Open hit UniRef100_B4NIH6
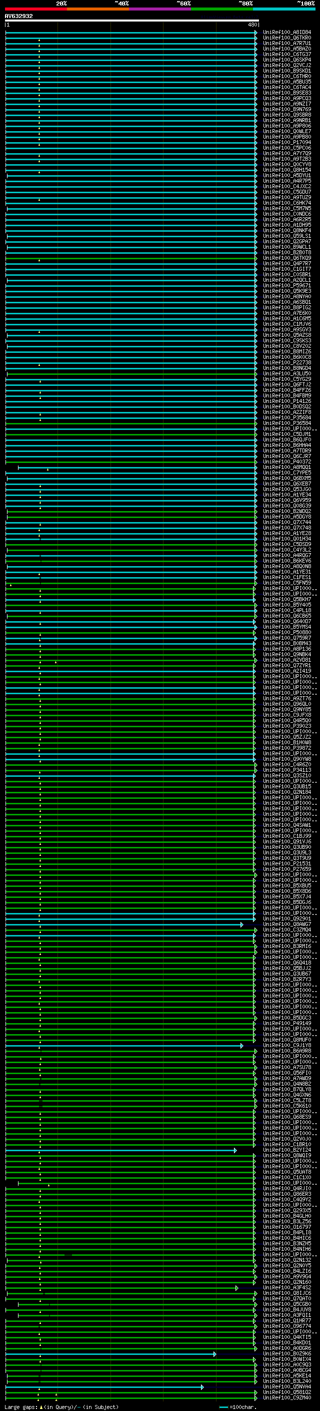 pos(287,1249)
